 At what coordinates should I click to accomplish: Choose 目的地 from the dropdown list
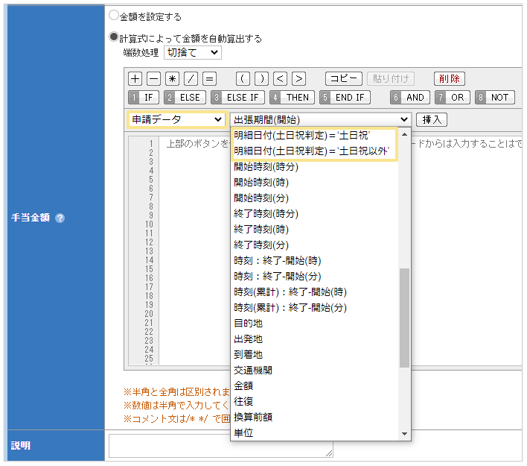248,324
